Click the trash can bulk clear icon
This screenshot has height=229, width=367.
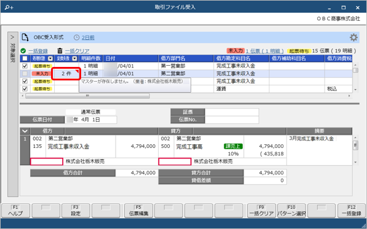(60, 51)
